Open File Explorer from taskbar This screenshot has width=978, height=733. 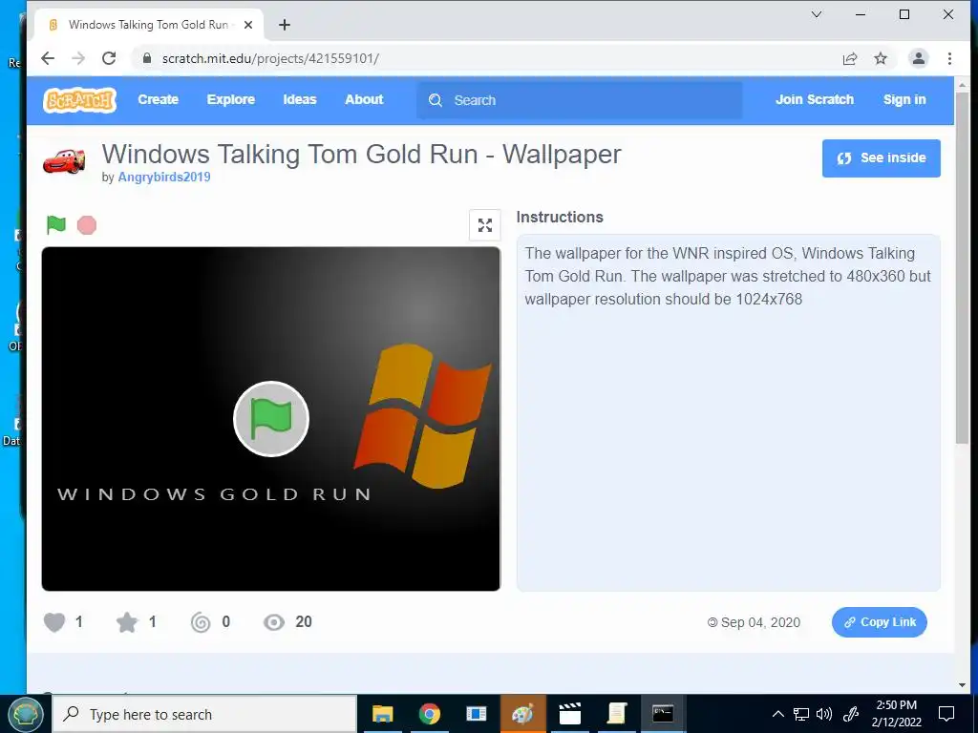click(382, 714)
